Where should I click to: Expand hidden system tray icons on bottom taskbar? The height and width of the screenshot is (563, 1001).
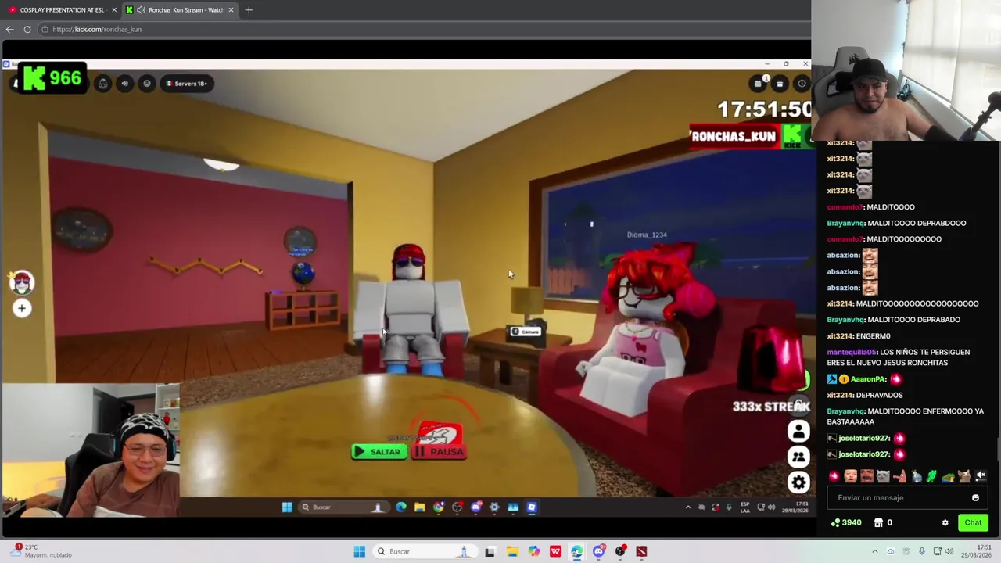pyautogui.click(x=875, y=551)
